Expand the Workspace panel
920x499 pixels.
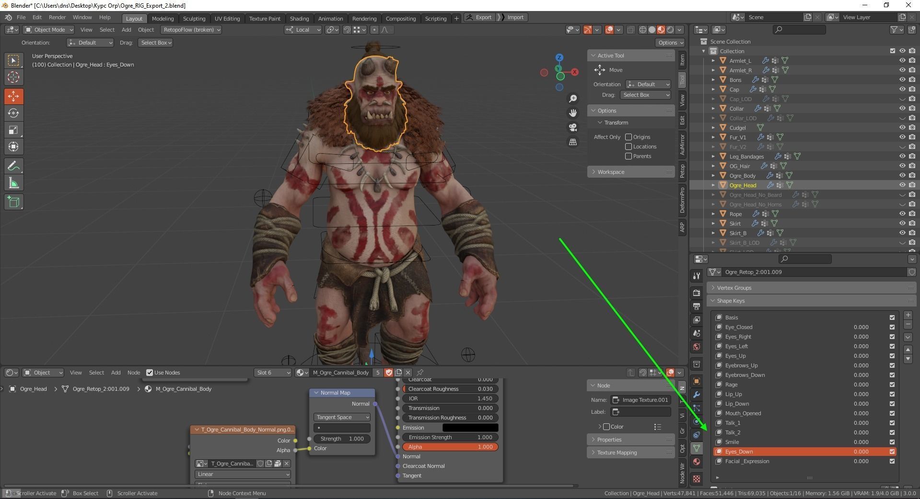tap(631, 172)
